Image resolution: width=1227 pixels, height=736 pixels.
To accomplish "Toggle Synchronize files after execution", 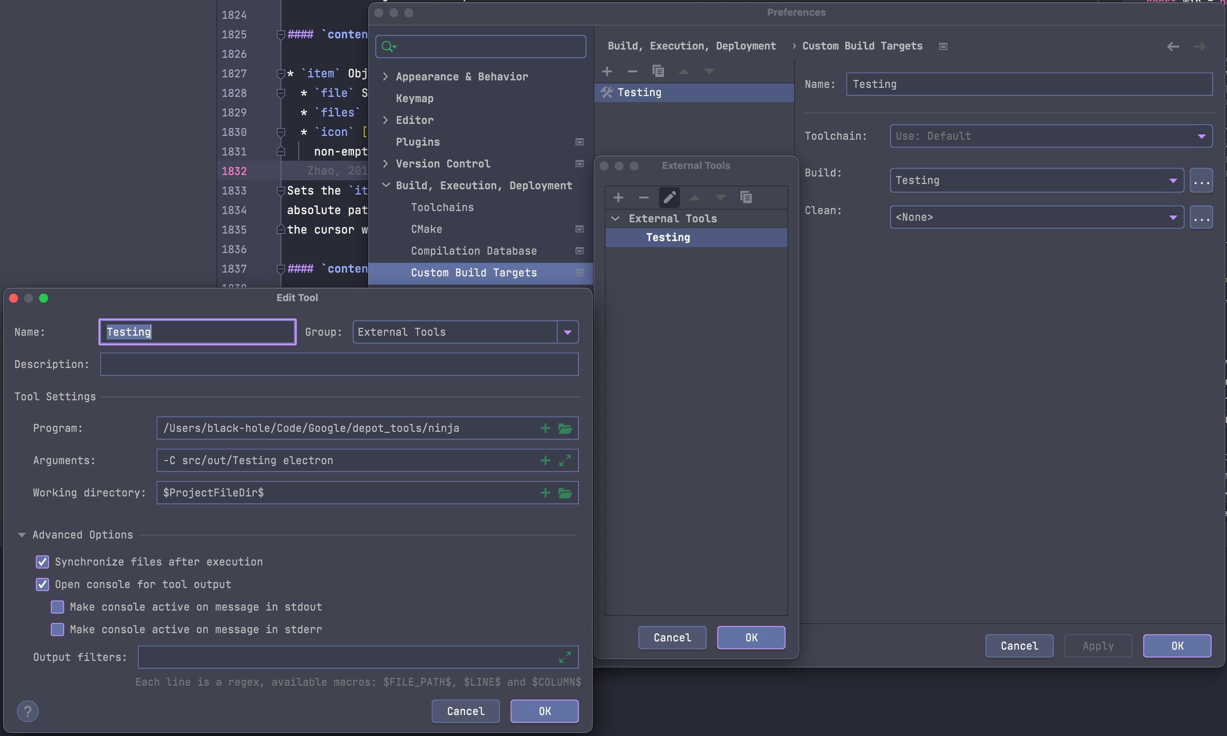I will [43, 562].
